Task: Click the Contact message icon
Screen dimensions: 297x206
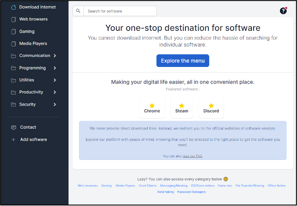Action: 13,127
